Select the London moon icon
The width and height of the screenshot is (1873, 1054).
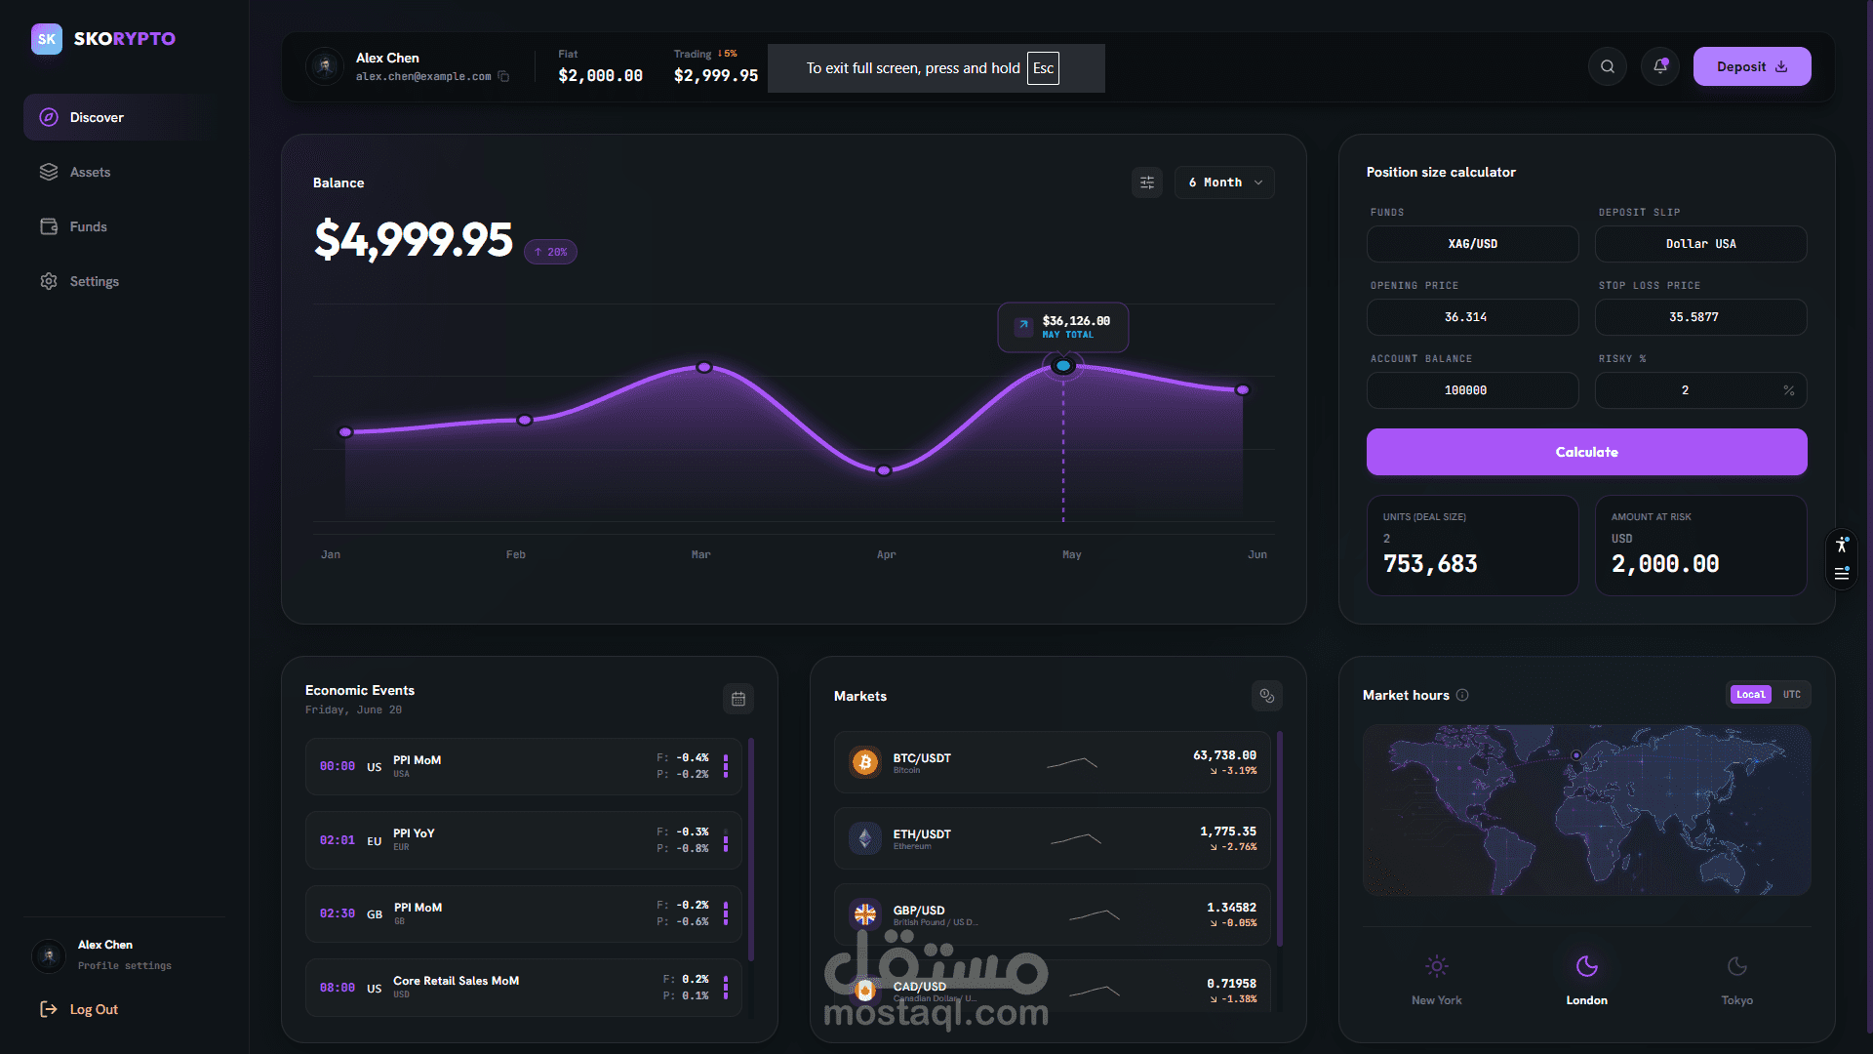point(1587,966)
